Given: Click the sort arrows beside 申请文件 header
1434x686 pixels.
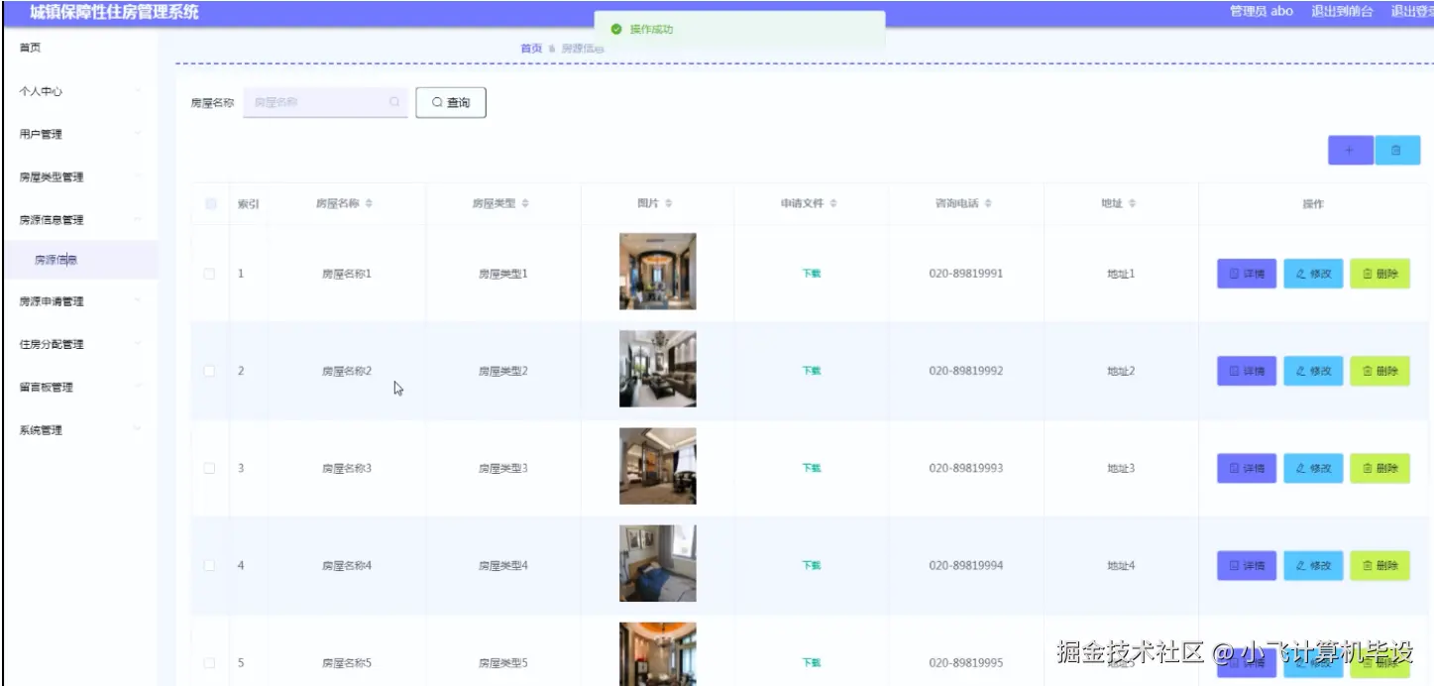Looking at the screenshot, I should pos(833,203).
